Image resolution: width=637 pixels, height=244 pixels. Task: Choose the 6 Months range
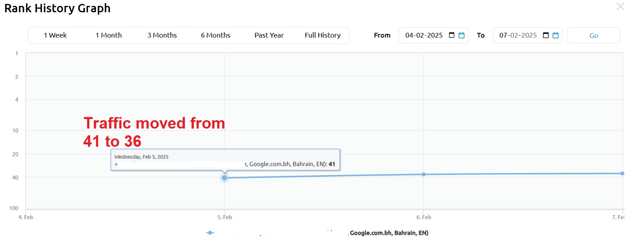pos(216,35)
